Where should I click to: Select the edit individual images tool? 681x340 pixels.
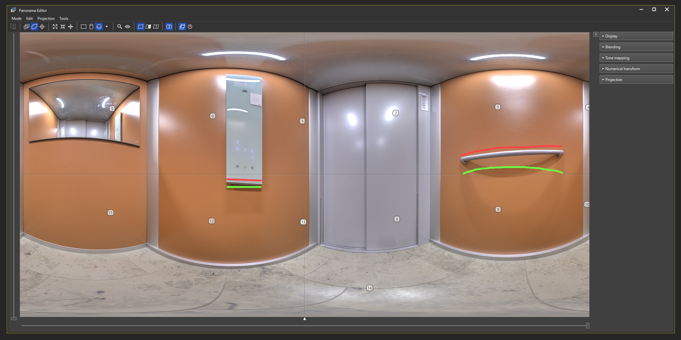[27, 27]
